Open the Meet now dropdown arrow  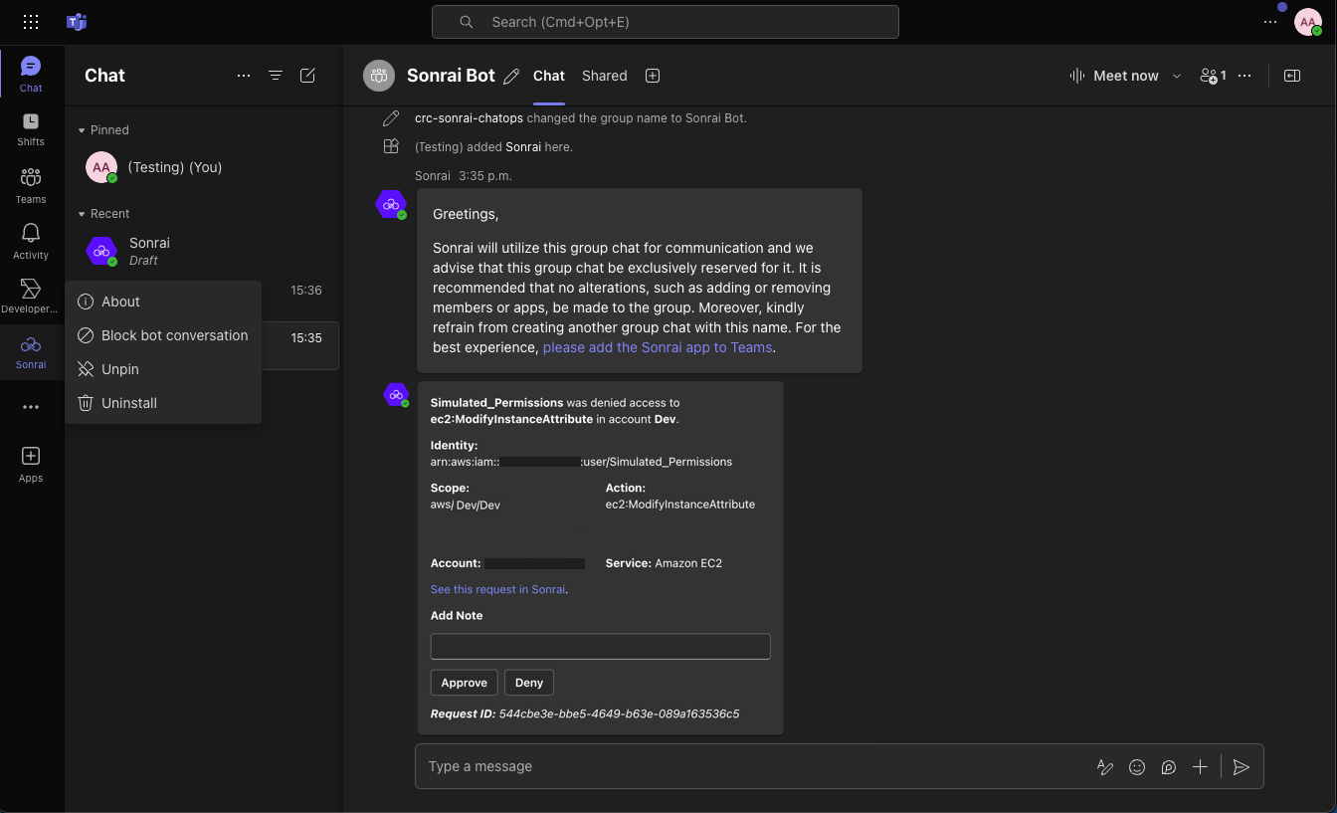pyautogui.click(x=1177, y=76)
